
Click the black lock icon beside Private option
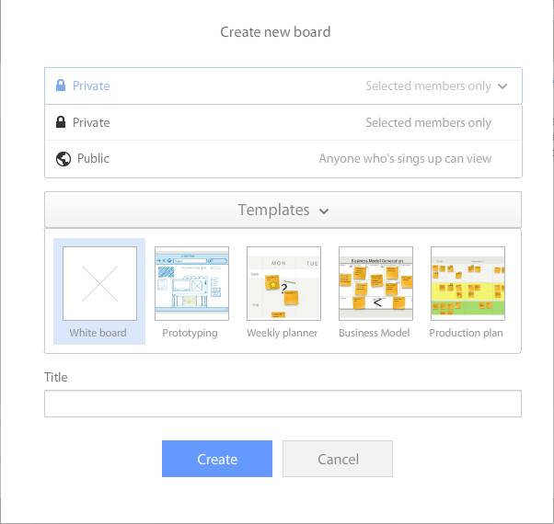pyautogui.click(x=61, y=122)
